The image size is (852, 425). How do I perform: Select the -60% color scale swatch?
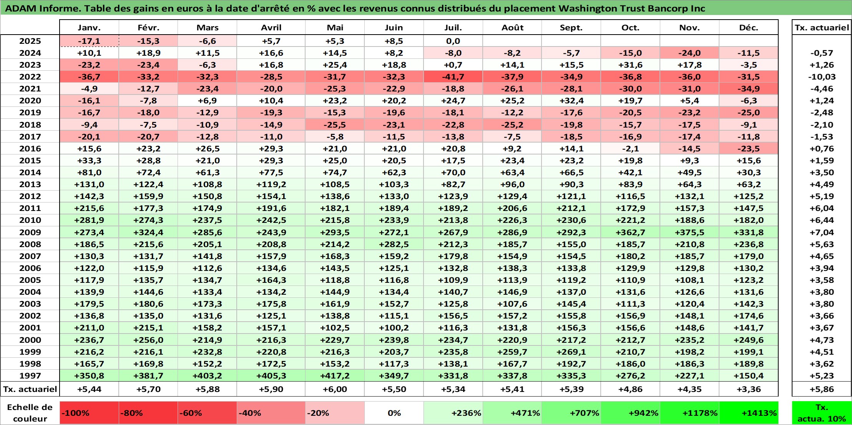click(207, 413)
